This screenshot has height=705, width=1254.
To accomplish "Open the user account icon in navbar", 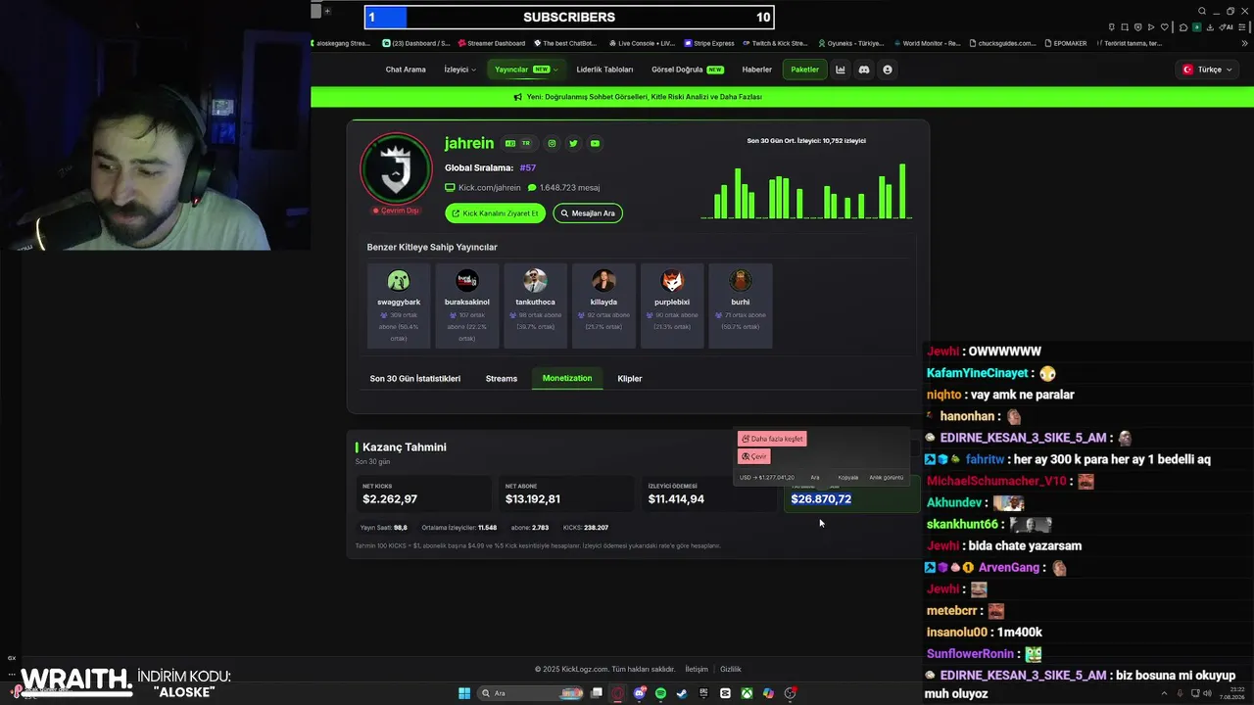I will (888, 70).
